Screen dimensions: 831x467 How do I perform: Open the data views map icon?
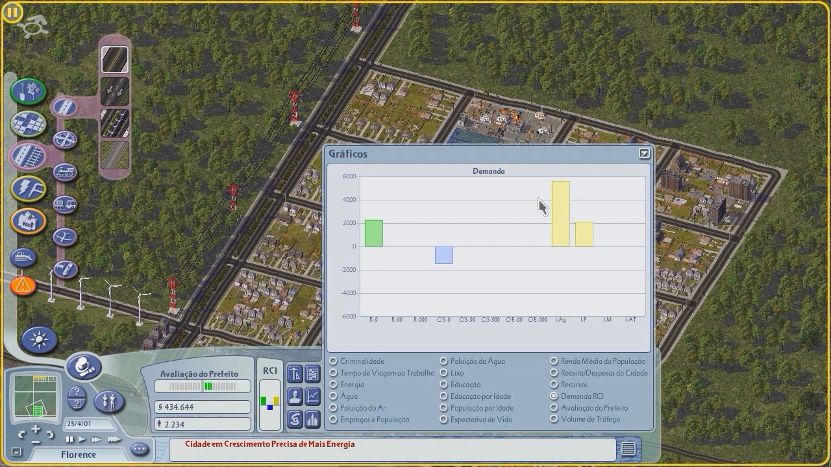tap(312, 374)
